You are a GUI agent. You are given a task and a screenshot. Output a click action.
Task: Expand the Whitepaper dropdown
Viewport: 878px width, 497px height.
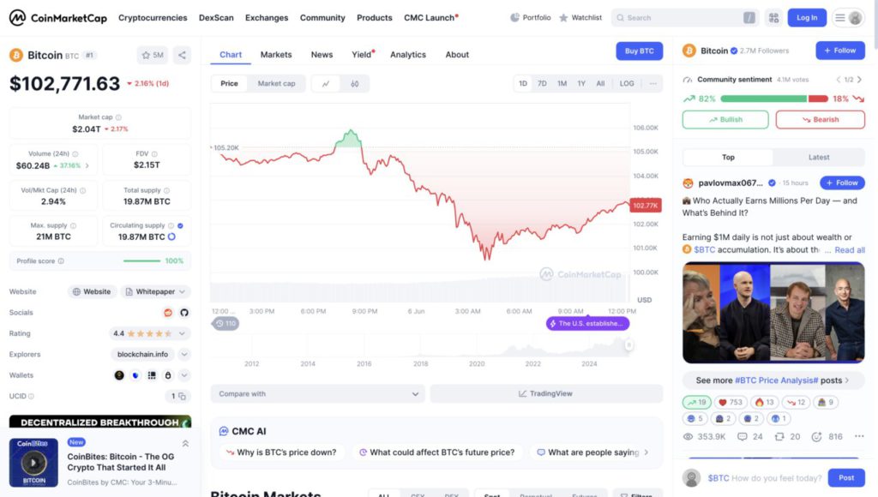(x=184, y=291)
